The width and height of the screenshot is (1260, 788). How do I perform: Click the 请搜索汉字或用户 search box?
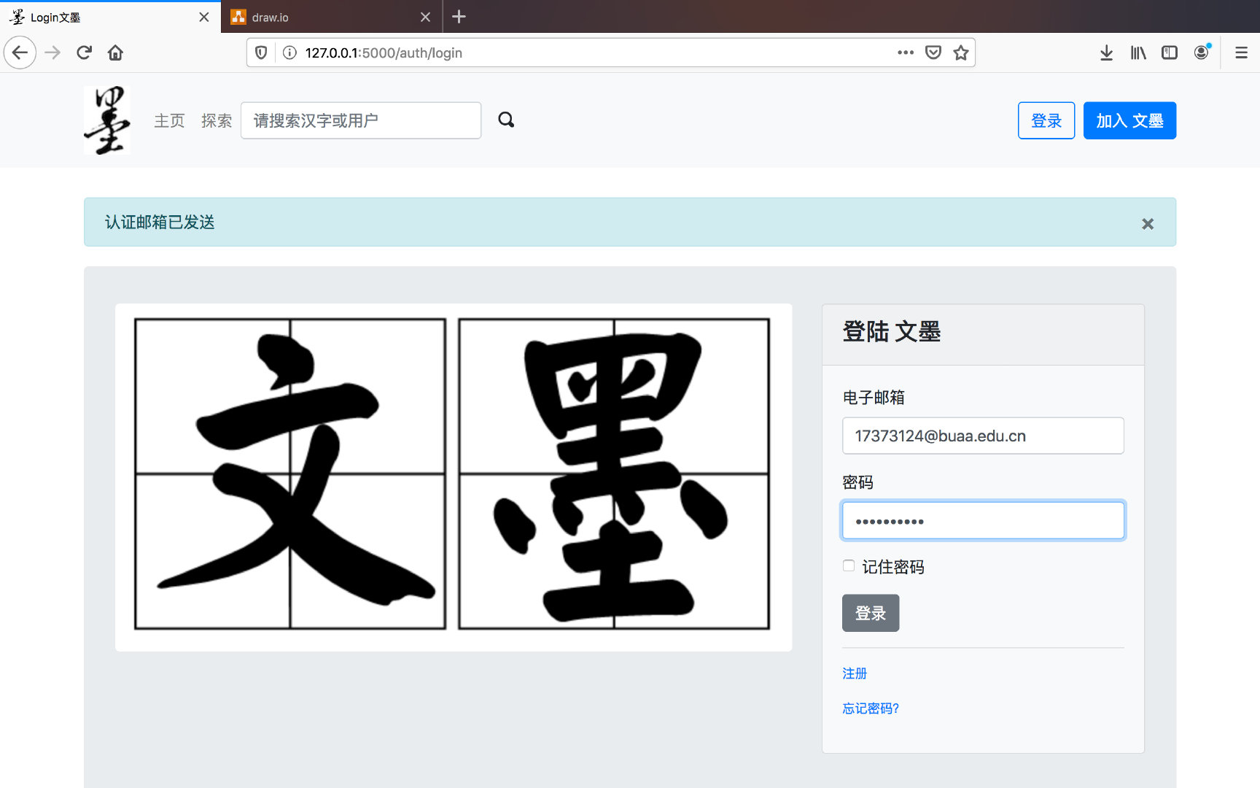tap(361, 120)
